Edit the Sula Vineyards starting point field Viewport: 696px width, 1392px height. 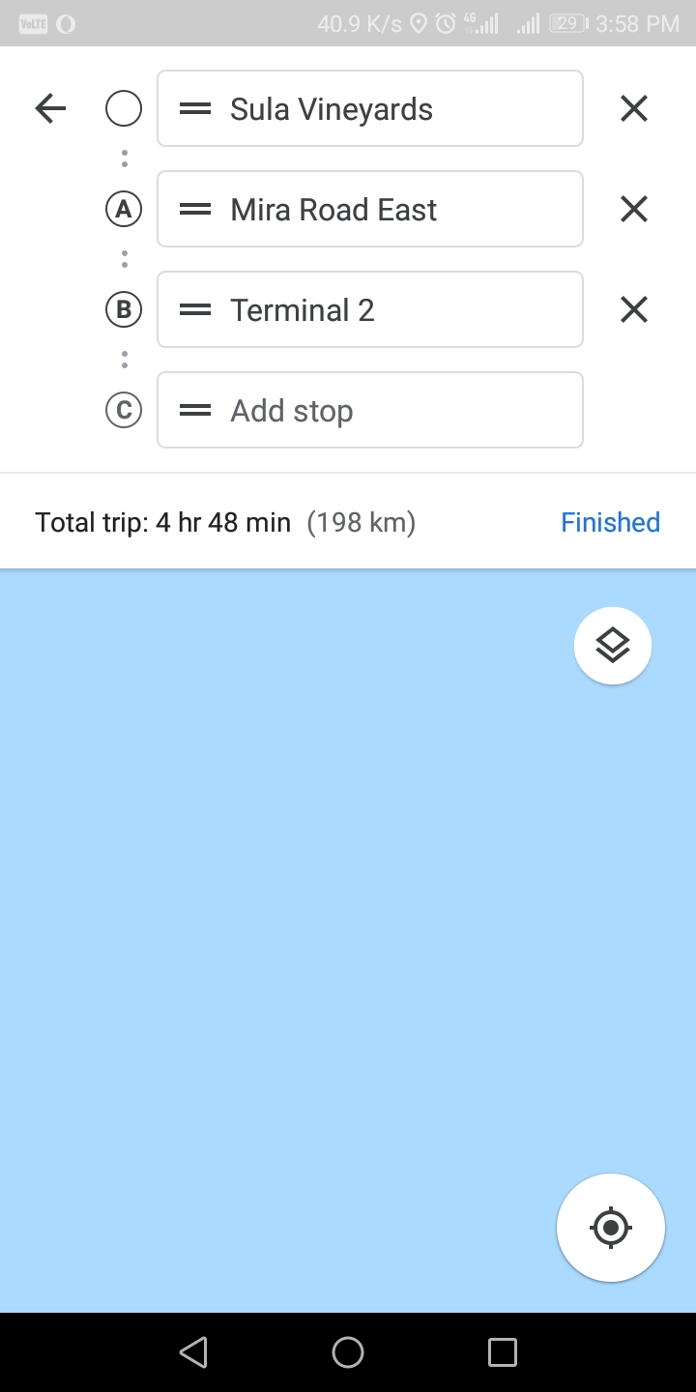tap(370, 108)
